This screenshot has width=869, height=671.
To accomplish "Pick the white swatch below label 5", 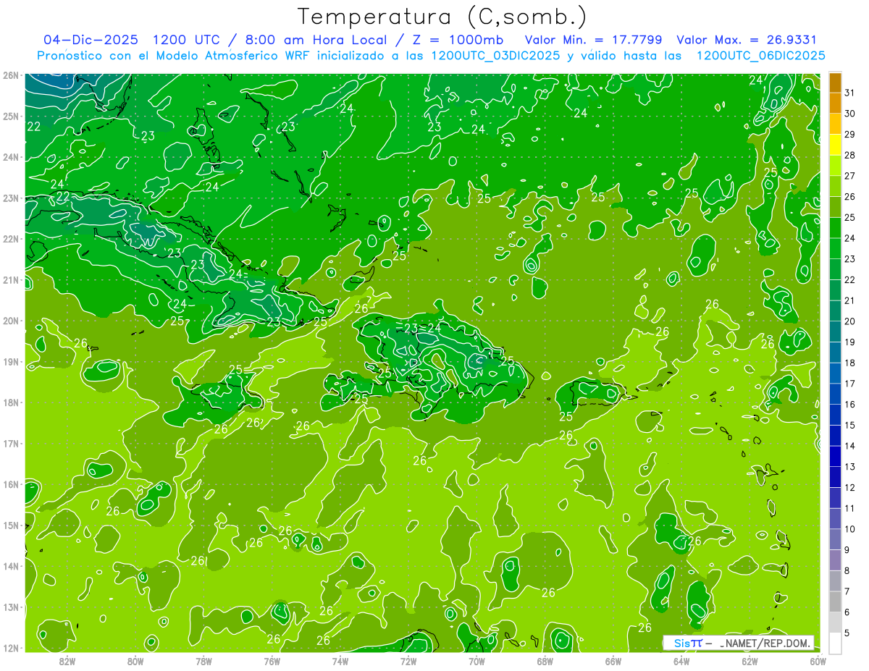I will pos(835,643).
